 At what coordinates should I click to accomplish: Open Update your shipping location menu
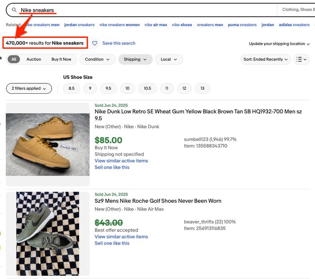(x=279, y=44)
